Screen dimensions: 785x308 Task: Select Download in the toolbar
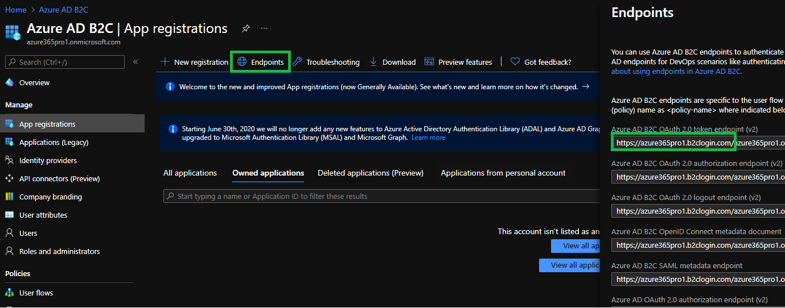pyautogui.click(x=399, y=62)
